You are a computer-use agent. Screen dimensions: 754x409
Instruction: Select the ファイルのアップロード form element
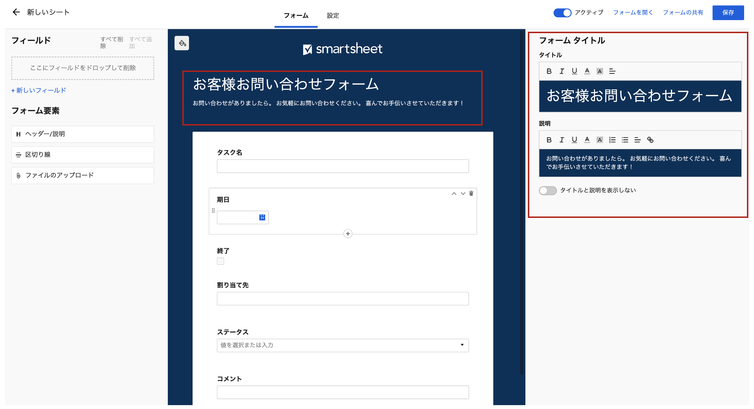[83, 175]
